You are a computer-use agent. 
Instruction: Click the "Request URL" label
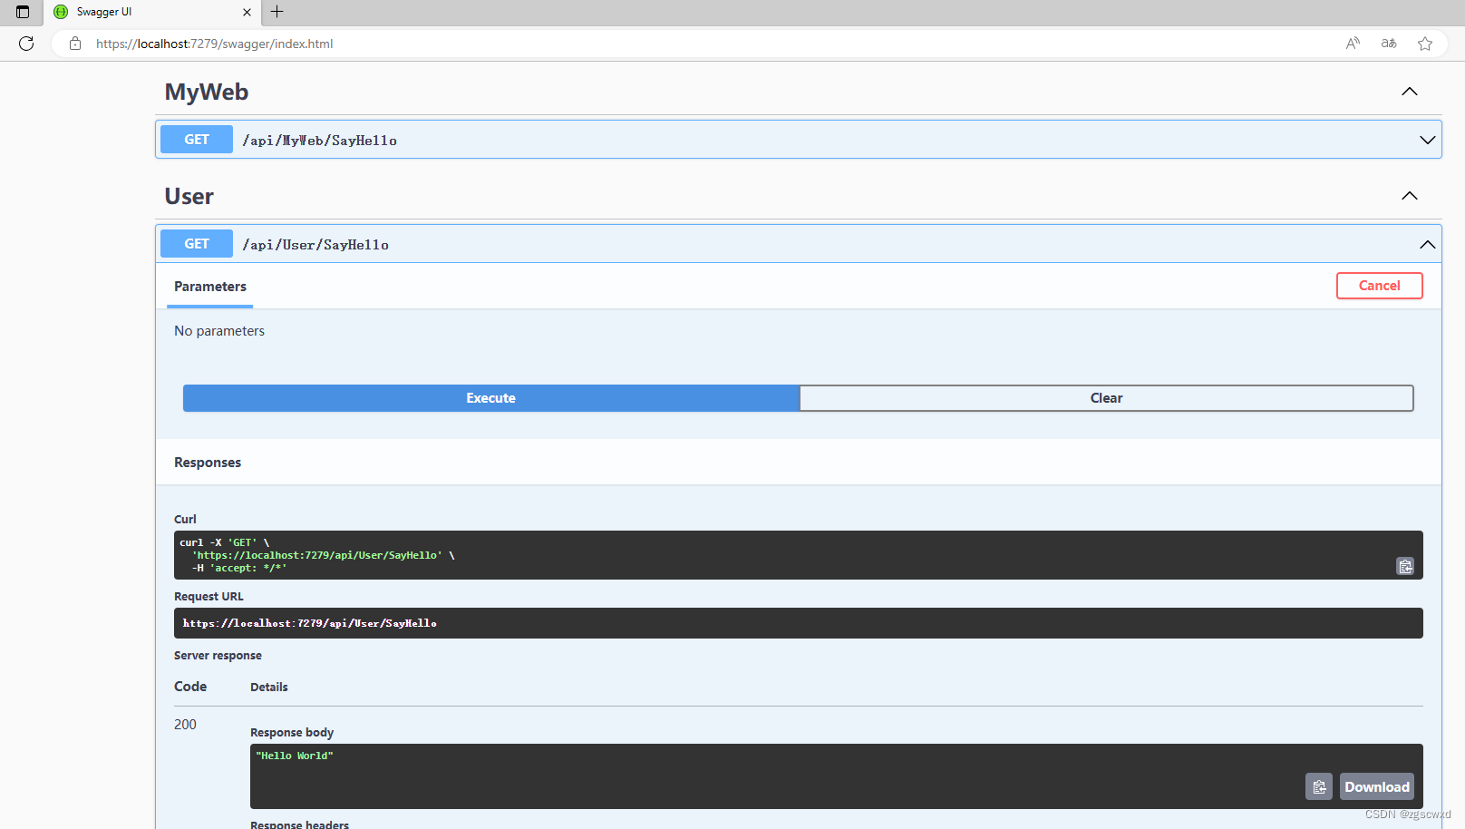[209, 597]
